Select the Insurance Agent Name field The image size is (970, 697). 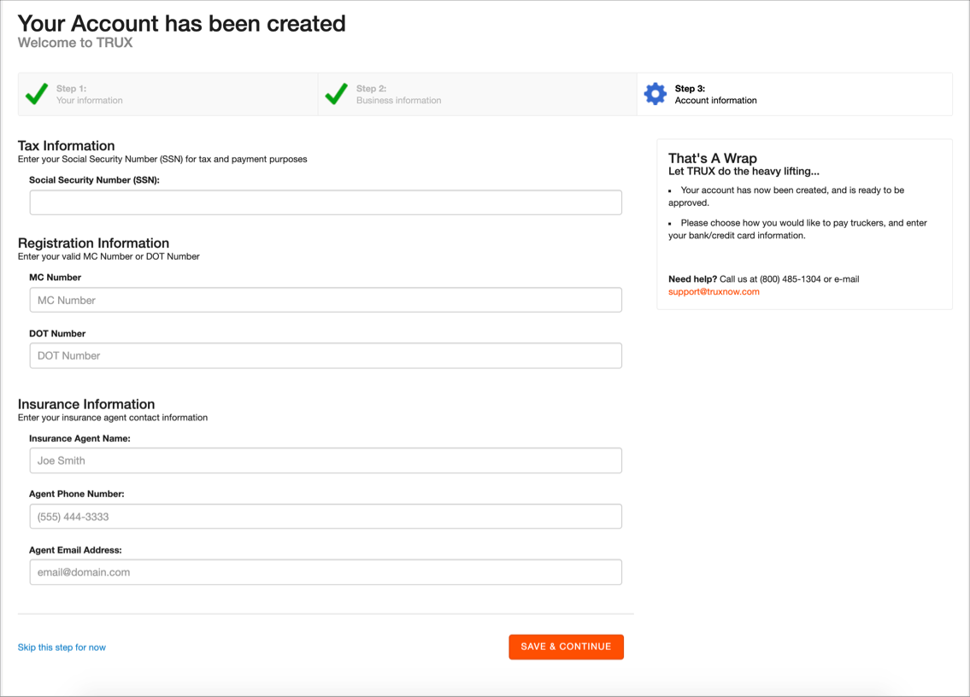[326, 460]
